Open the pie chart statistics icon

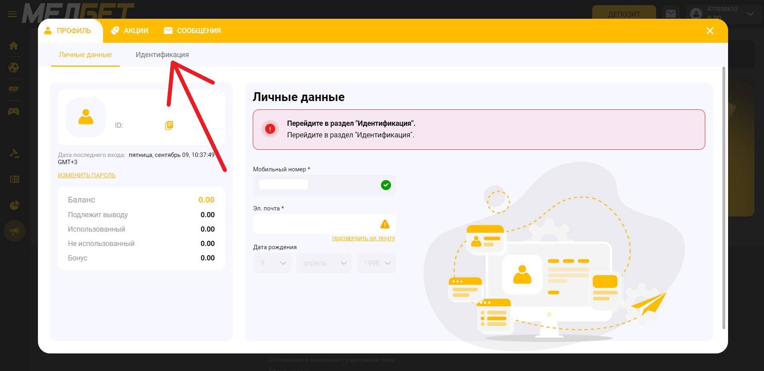click(14, 205)
